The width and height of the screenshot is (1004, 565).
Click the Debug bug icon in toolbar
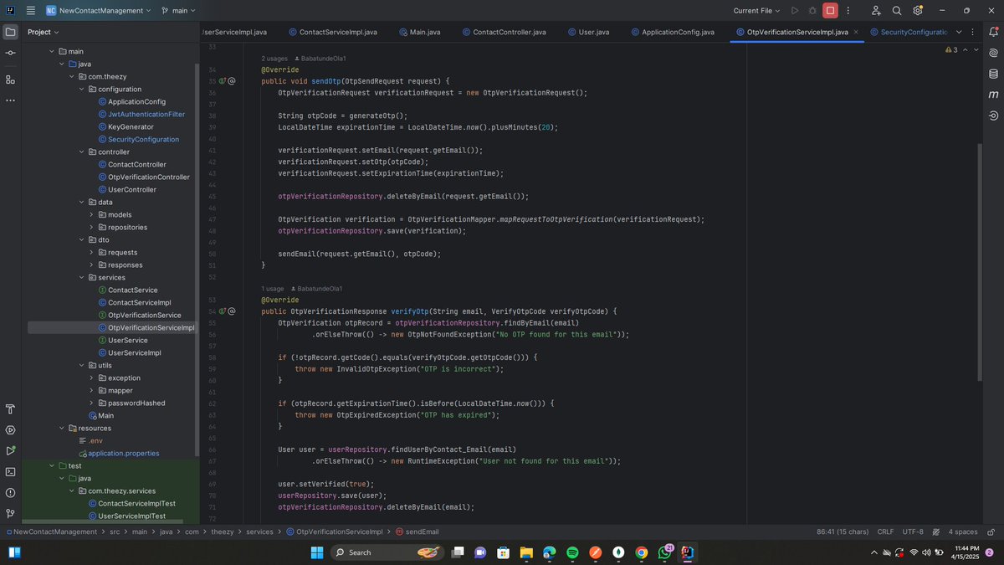coord(812,11)
